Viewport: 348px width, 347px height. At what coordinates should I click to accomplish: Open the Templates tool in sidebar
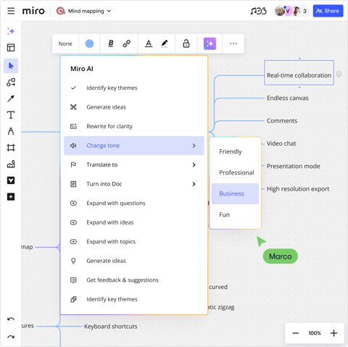(11, 48)
